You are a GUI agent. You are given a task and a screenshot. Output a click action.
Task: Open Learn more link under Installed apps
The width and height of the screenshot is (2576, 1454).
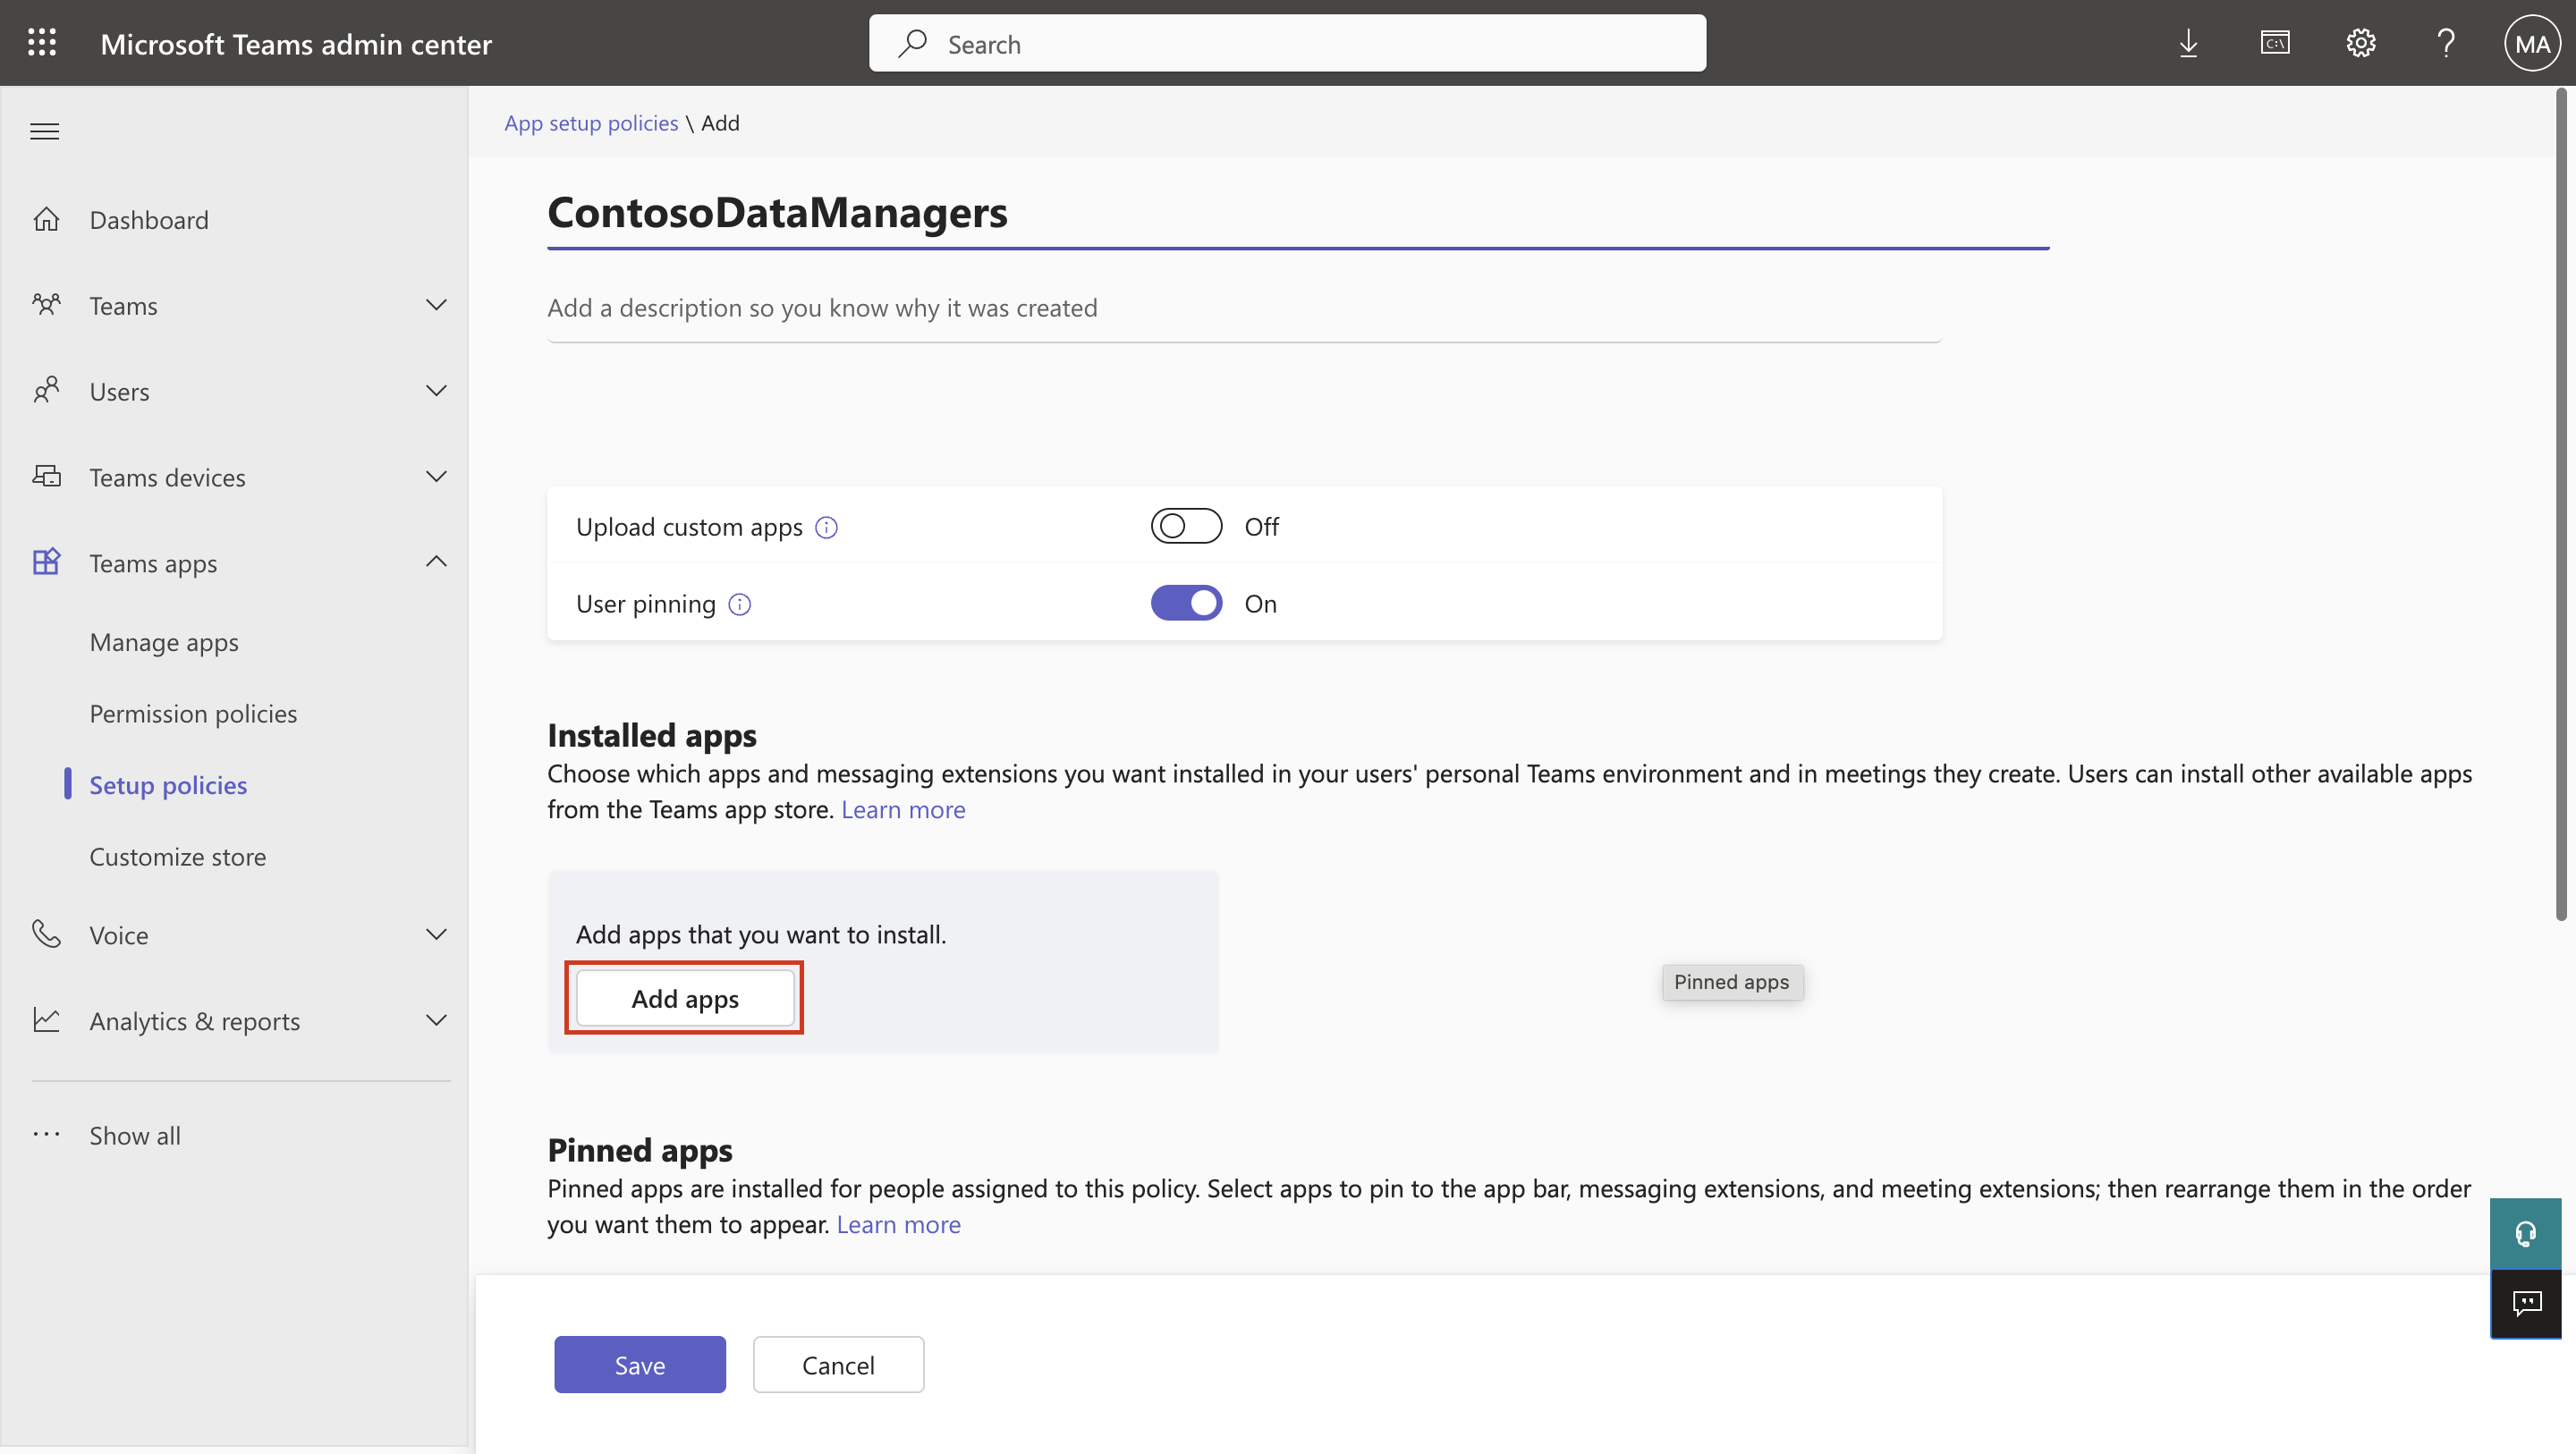click(903, 809)
